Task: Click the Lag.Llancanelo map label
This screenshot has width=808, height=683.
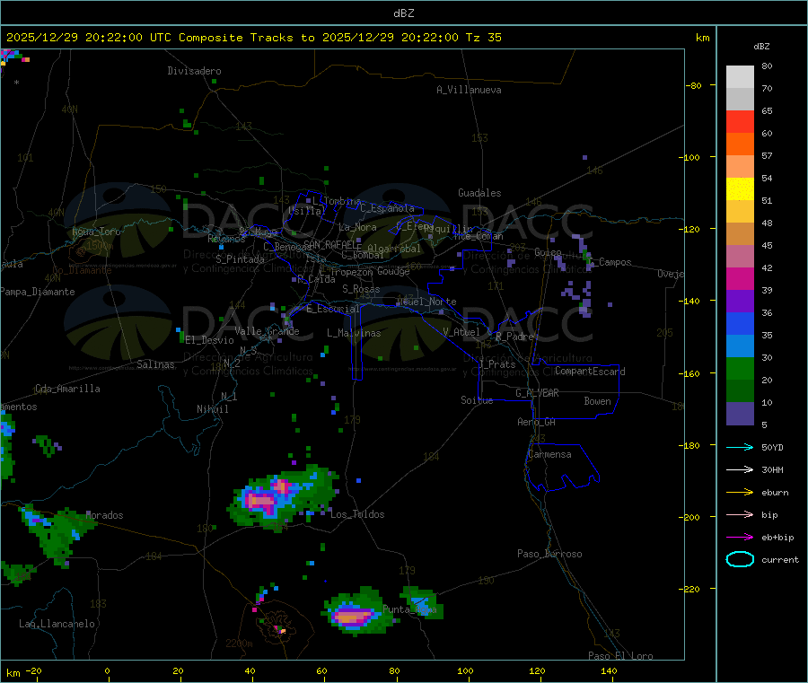Action: (x=57, y=624)
